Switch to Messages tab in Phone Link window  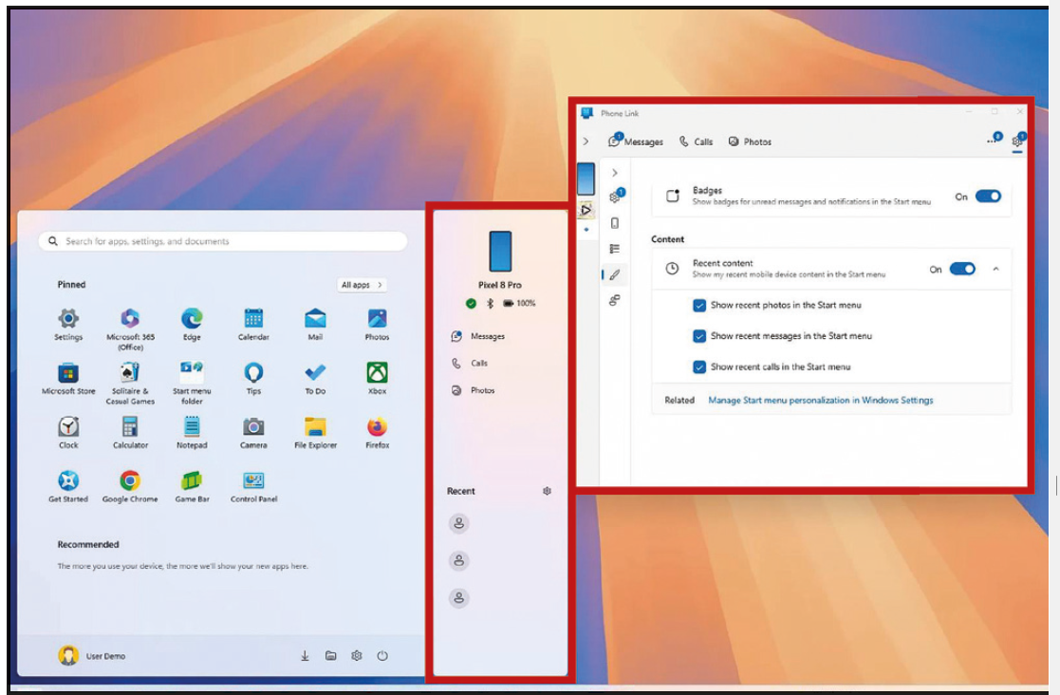point(636,141)
